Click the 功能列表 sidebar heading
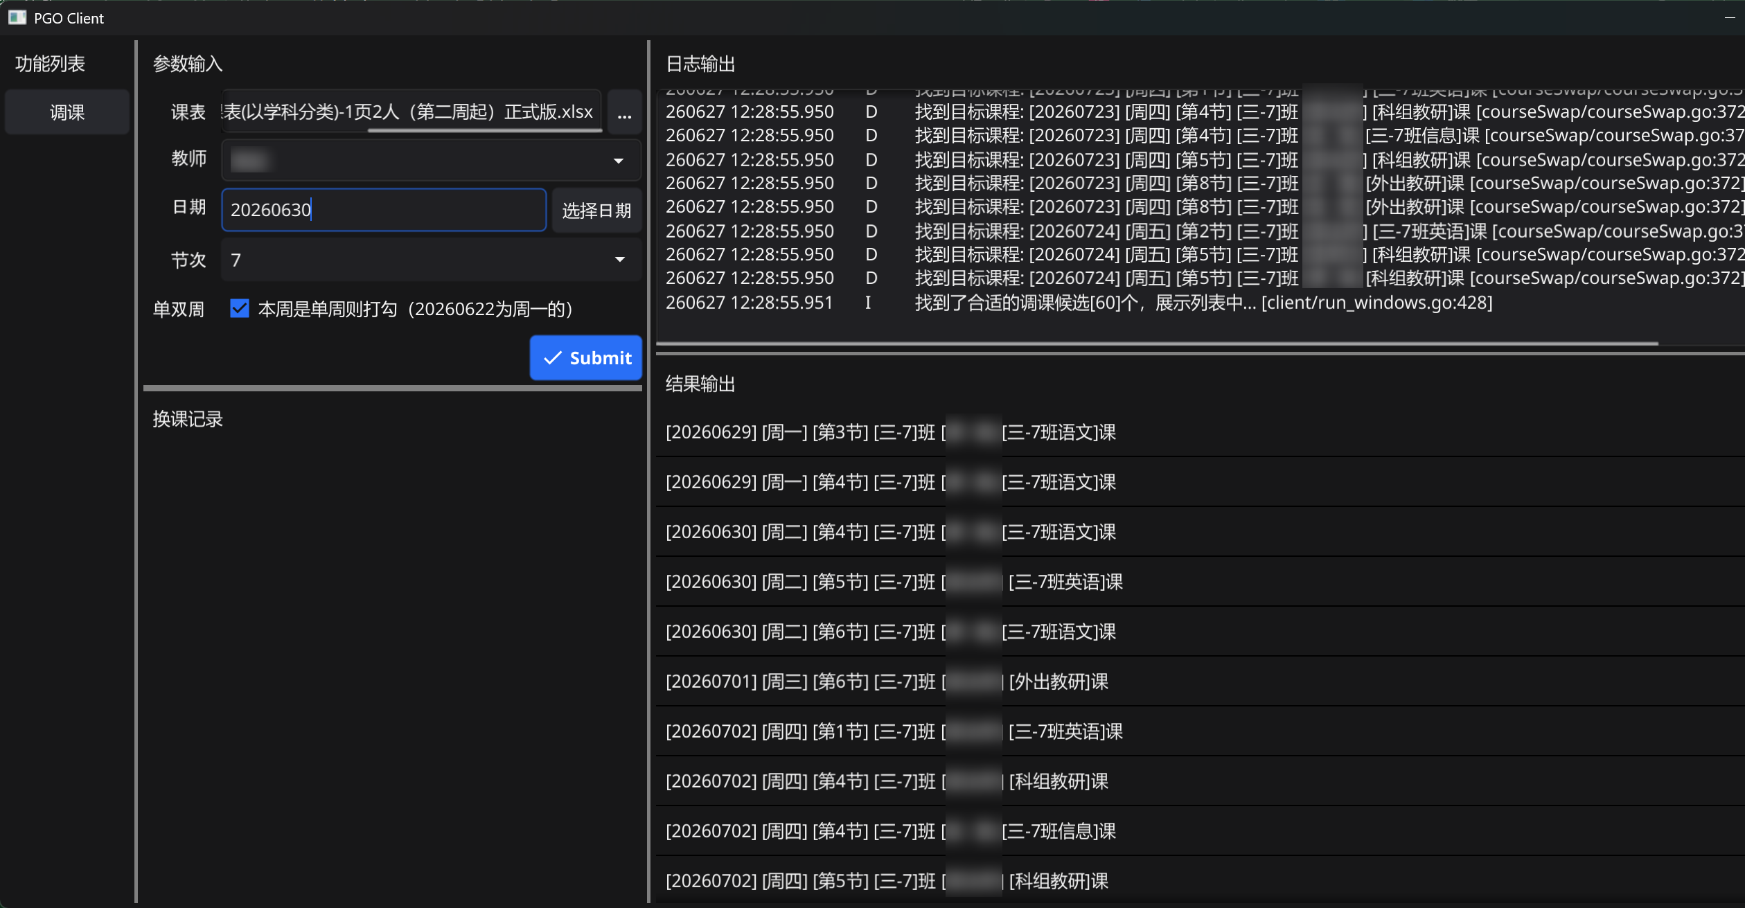Image resolution: width=1745 pixels, height=908 pixels. 50,64
